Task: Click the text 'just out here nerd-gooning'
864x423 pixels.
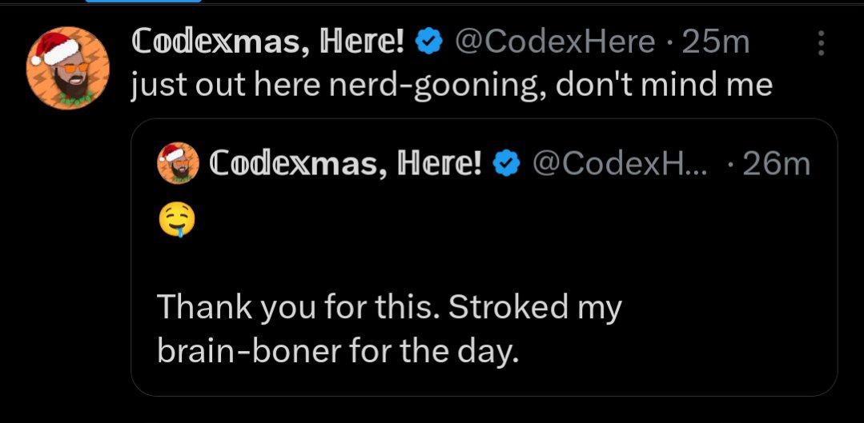Action: (339, 86)
